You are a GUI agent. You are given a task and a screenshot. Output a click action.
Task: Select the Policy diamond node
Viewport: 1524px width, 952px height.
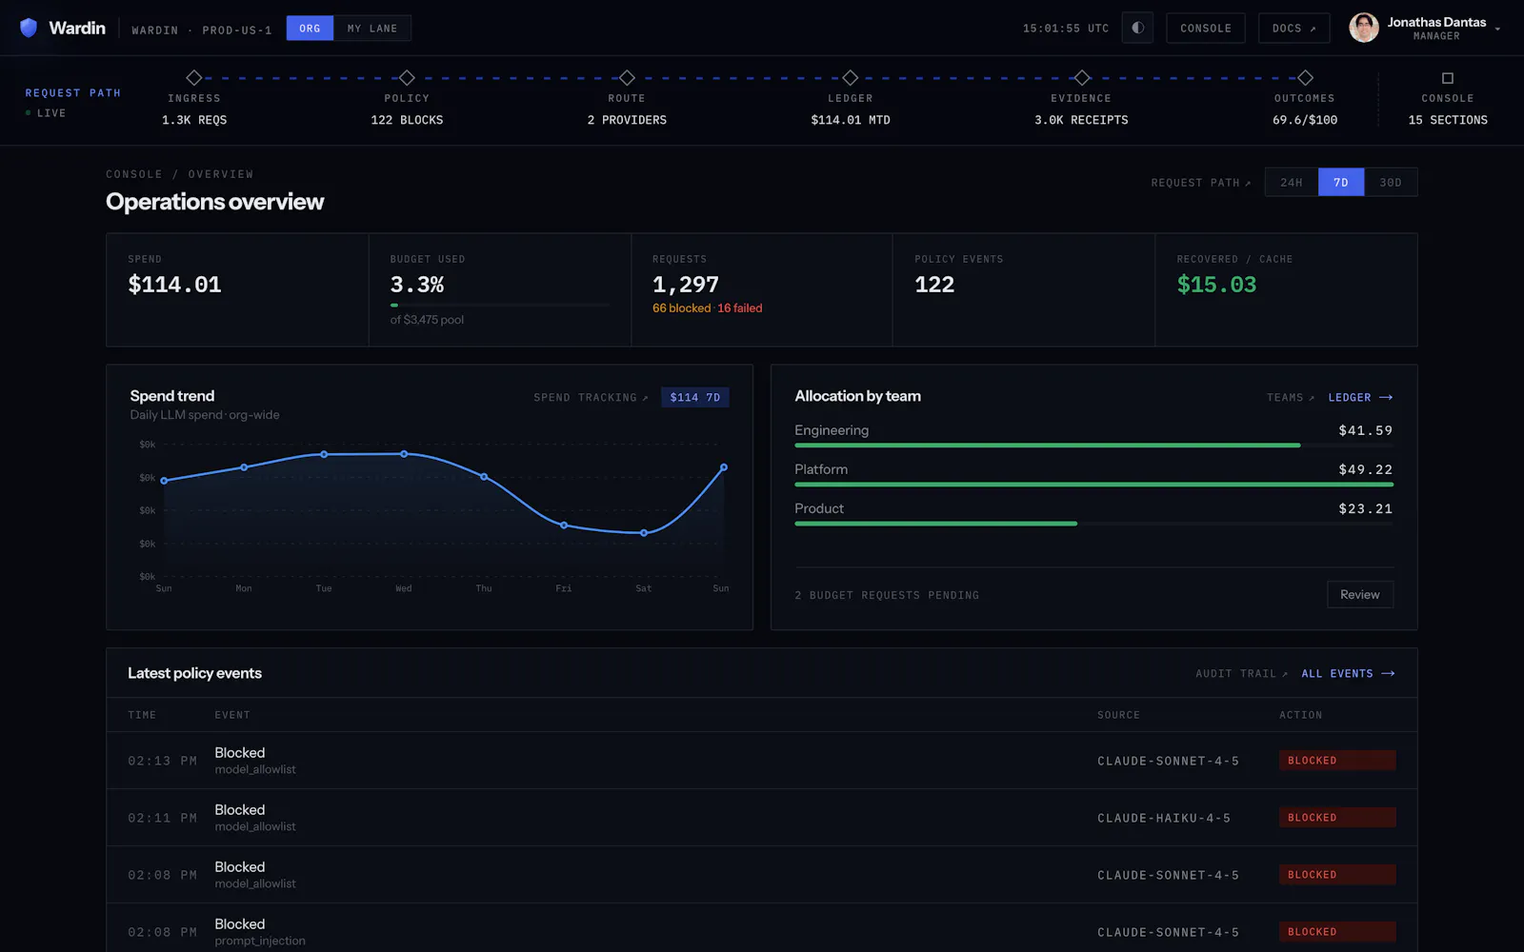pyautogui.click(x=407, y=78)
